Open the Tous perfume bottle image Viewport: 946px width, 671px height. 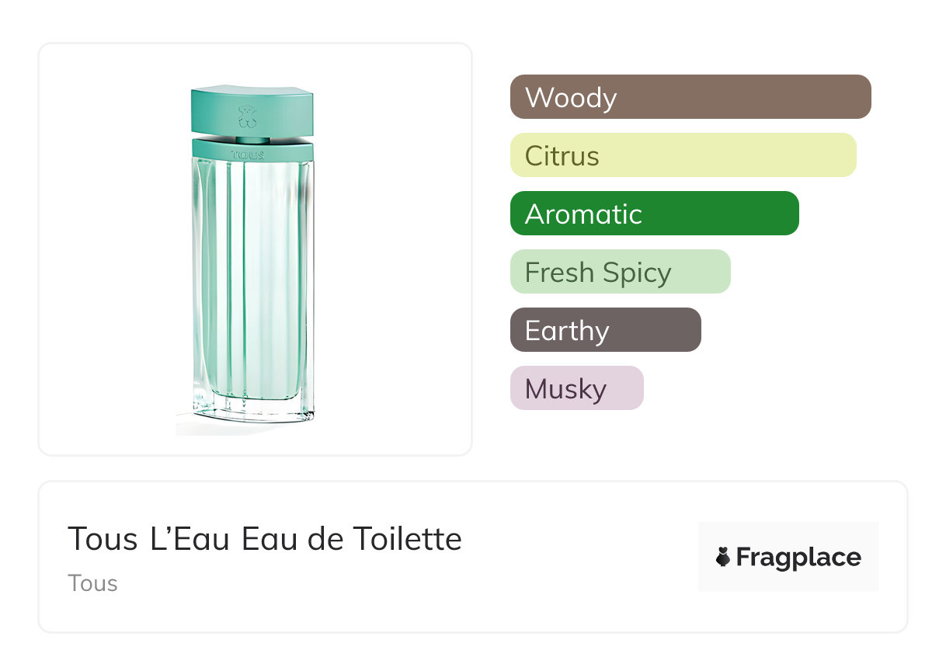[253, 256]
